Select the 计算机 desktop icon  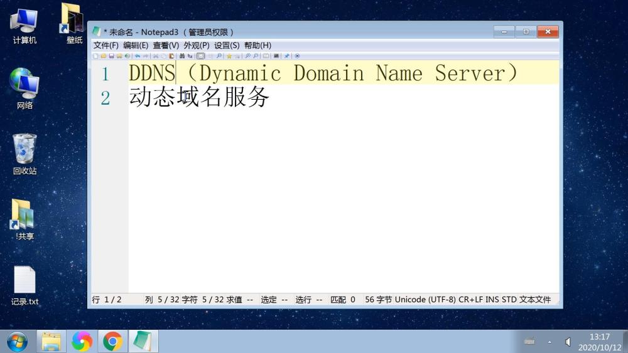[x=24, y=26]
